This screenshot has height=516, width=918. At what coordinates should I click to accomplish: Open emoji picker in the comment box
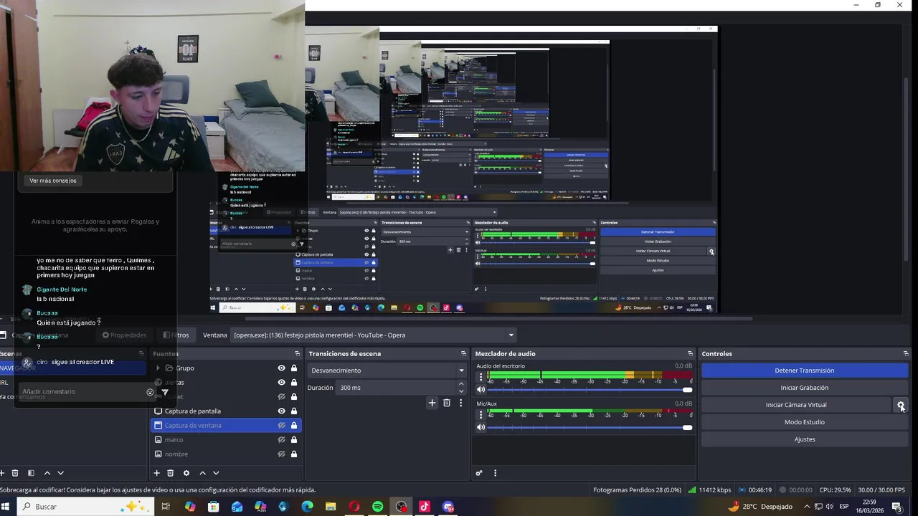tap(150, 392)
